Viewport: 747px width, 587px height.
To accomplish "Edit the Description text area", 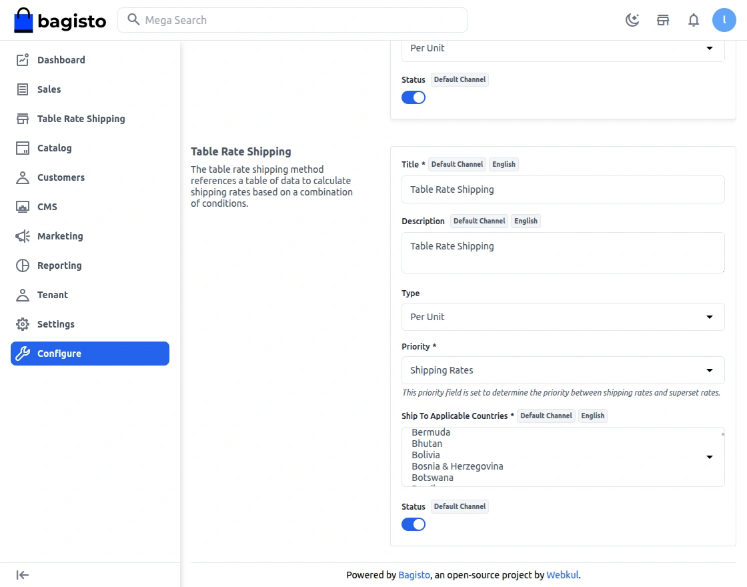I will tap(563, 253).
